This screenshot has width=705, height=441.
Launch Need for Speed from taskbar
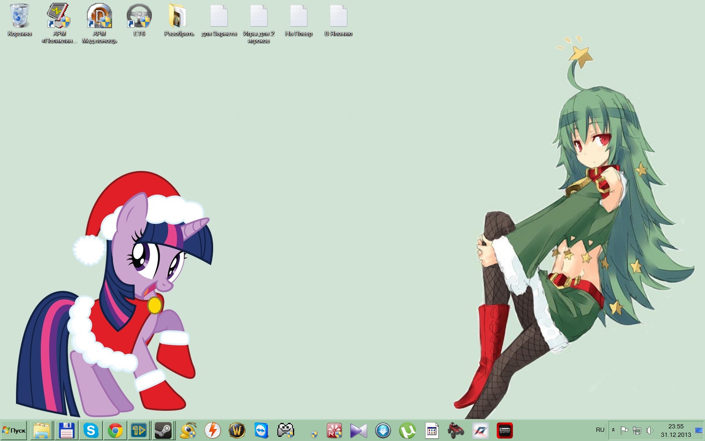point(480,430)
